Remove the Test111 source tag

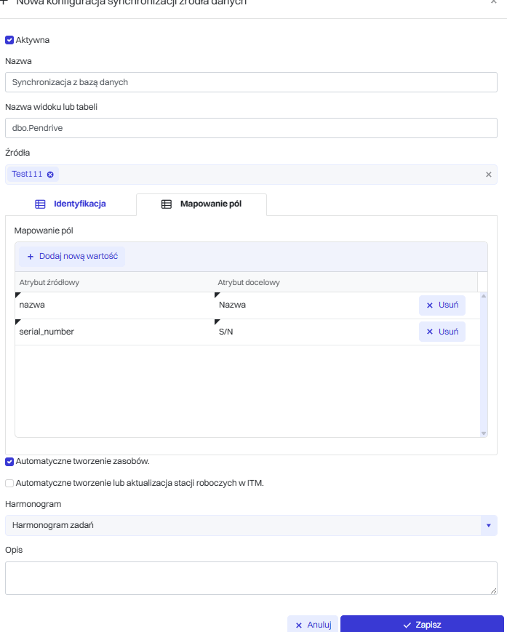tap(50, 175)
